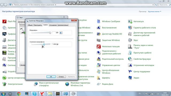Open the Windows Start menu
This screenshot has height=96, width=171.
[x=3, y=94]
